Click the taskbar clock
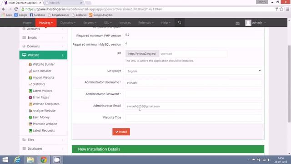 point(281,160)
